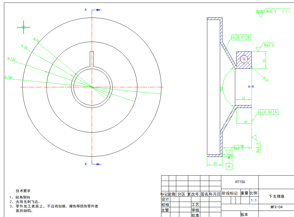This screenshot has width=294, height=217.
Task: Select the part name 下支撑座
Action: point(276,197)
